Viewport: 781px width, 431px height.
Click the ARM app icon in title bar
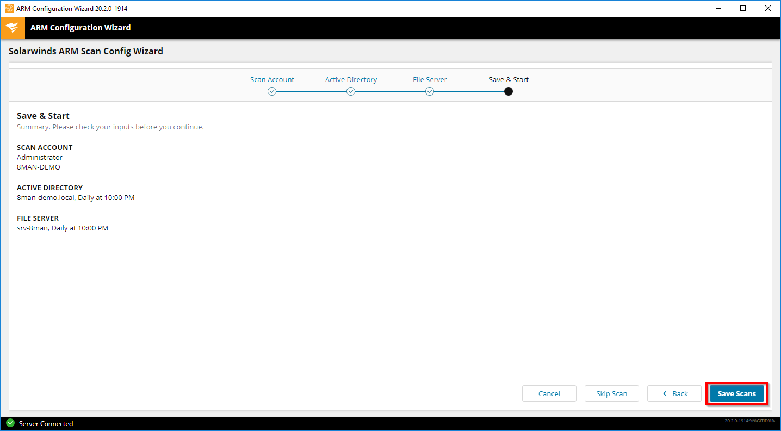(9, 8)
